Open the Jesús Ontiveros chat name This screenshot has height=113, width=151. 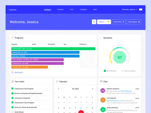112,108
